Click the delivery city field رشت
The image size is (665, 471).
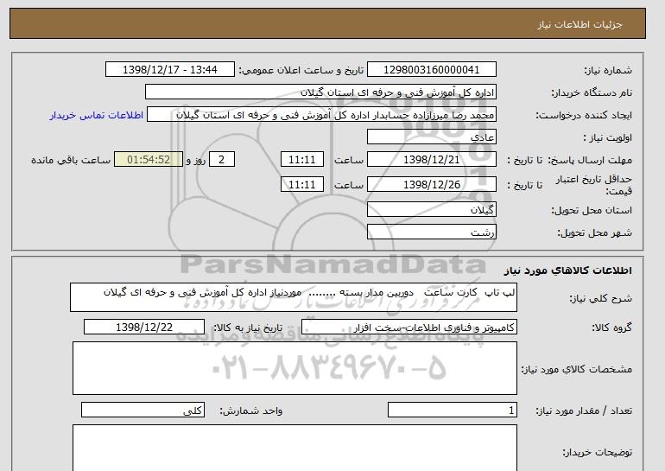[x=431, y=232]
